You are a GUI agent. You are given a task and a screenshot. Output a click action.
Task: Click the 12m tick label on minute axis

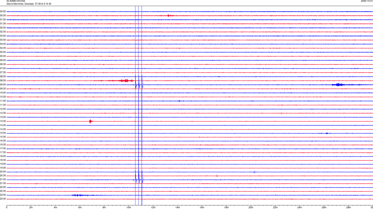coord(153,207)
